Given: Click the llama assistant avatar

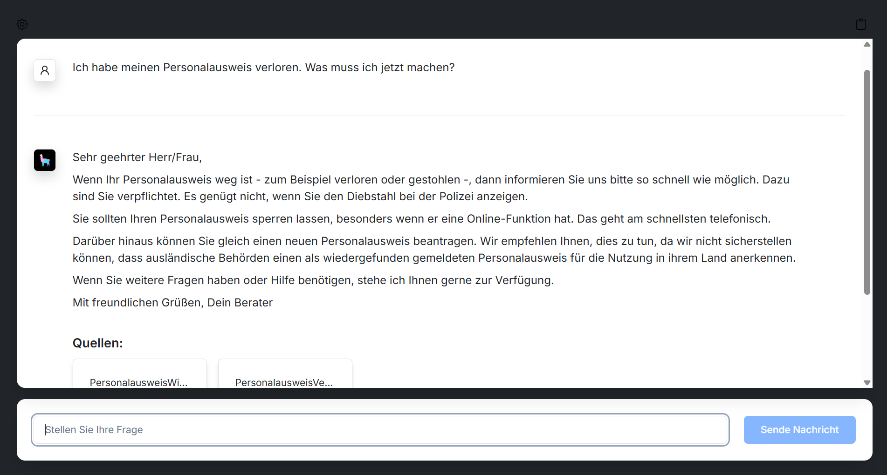Looking at the screenshot, I should click(x=45, y=160).
